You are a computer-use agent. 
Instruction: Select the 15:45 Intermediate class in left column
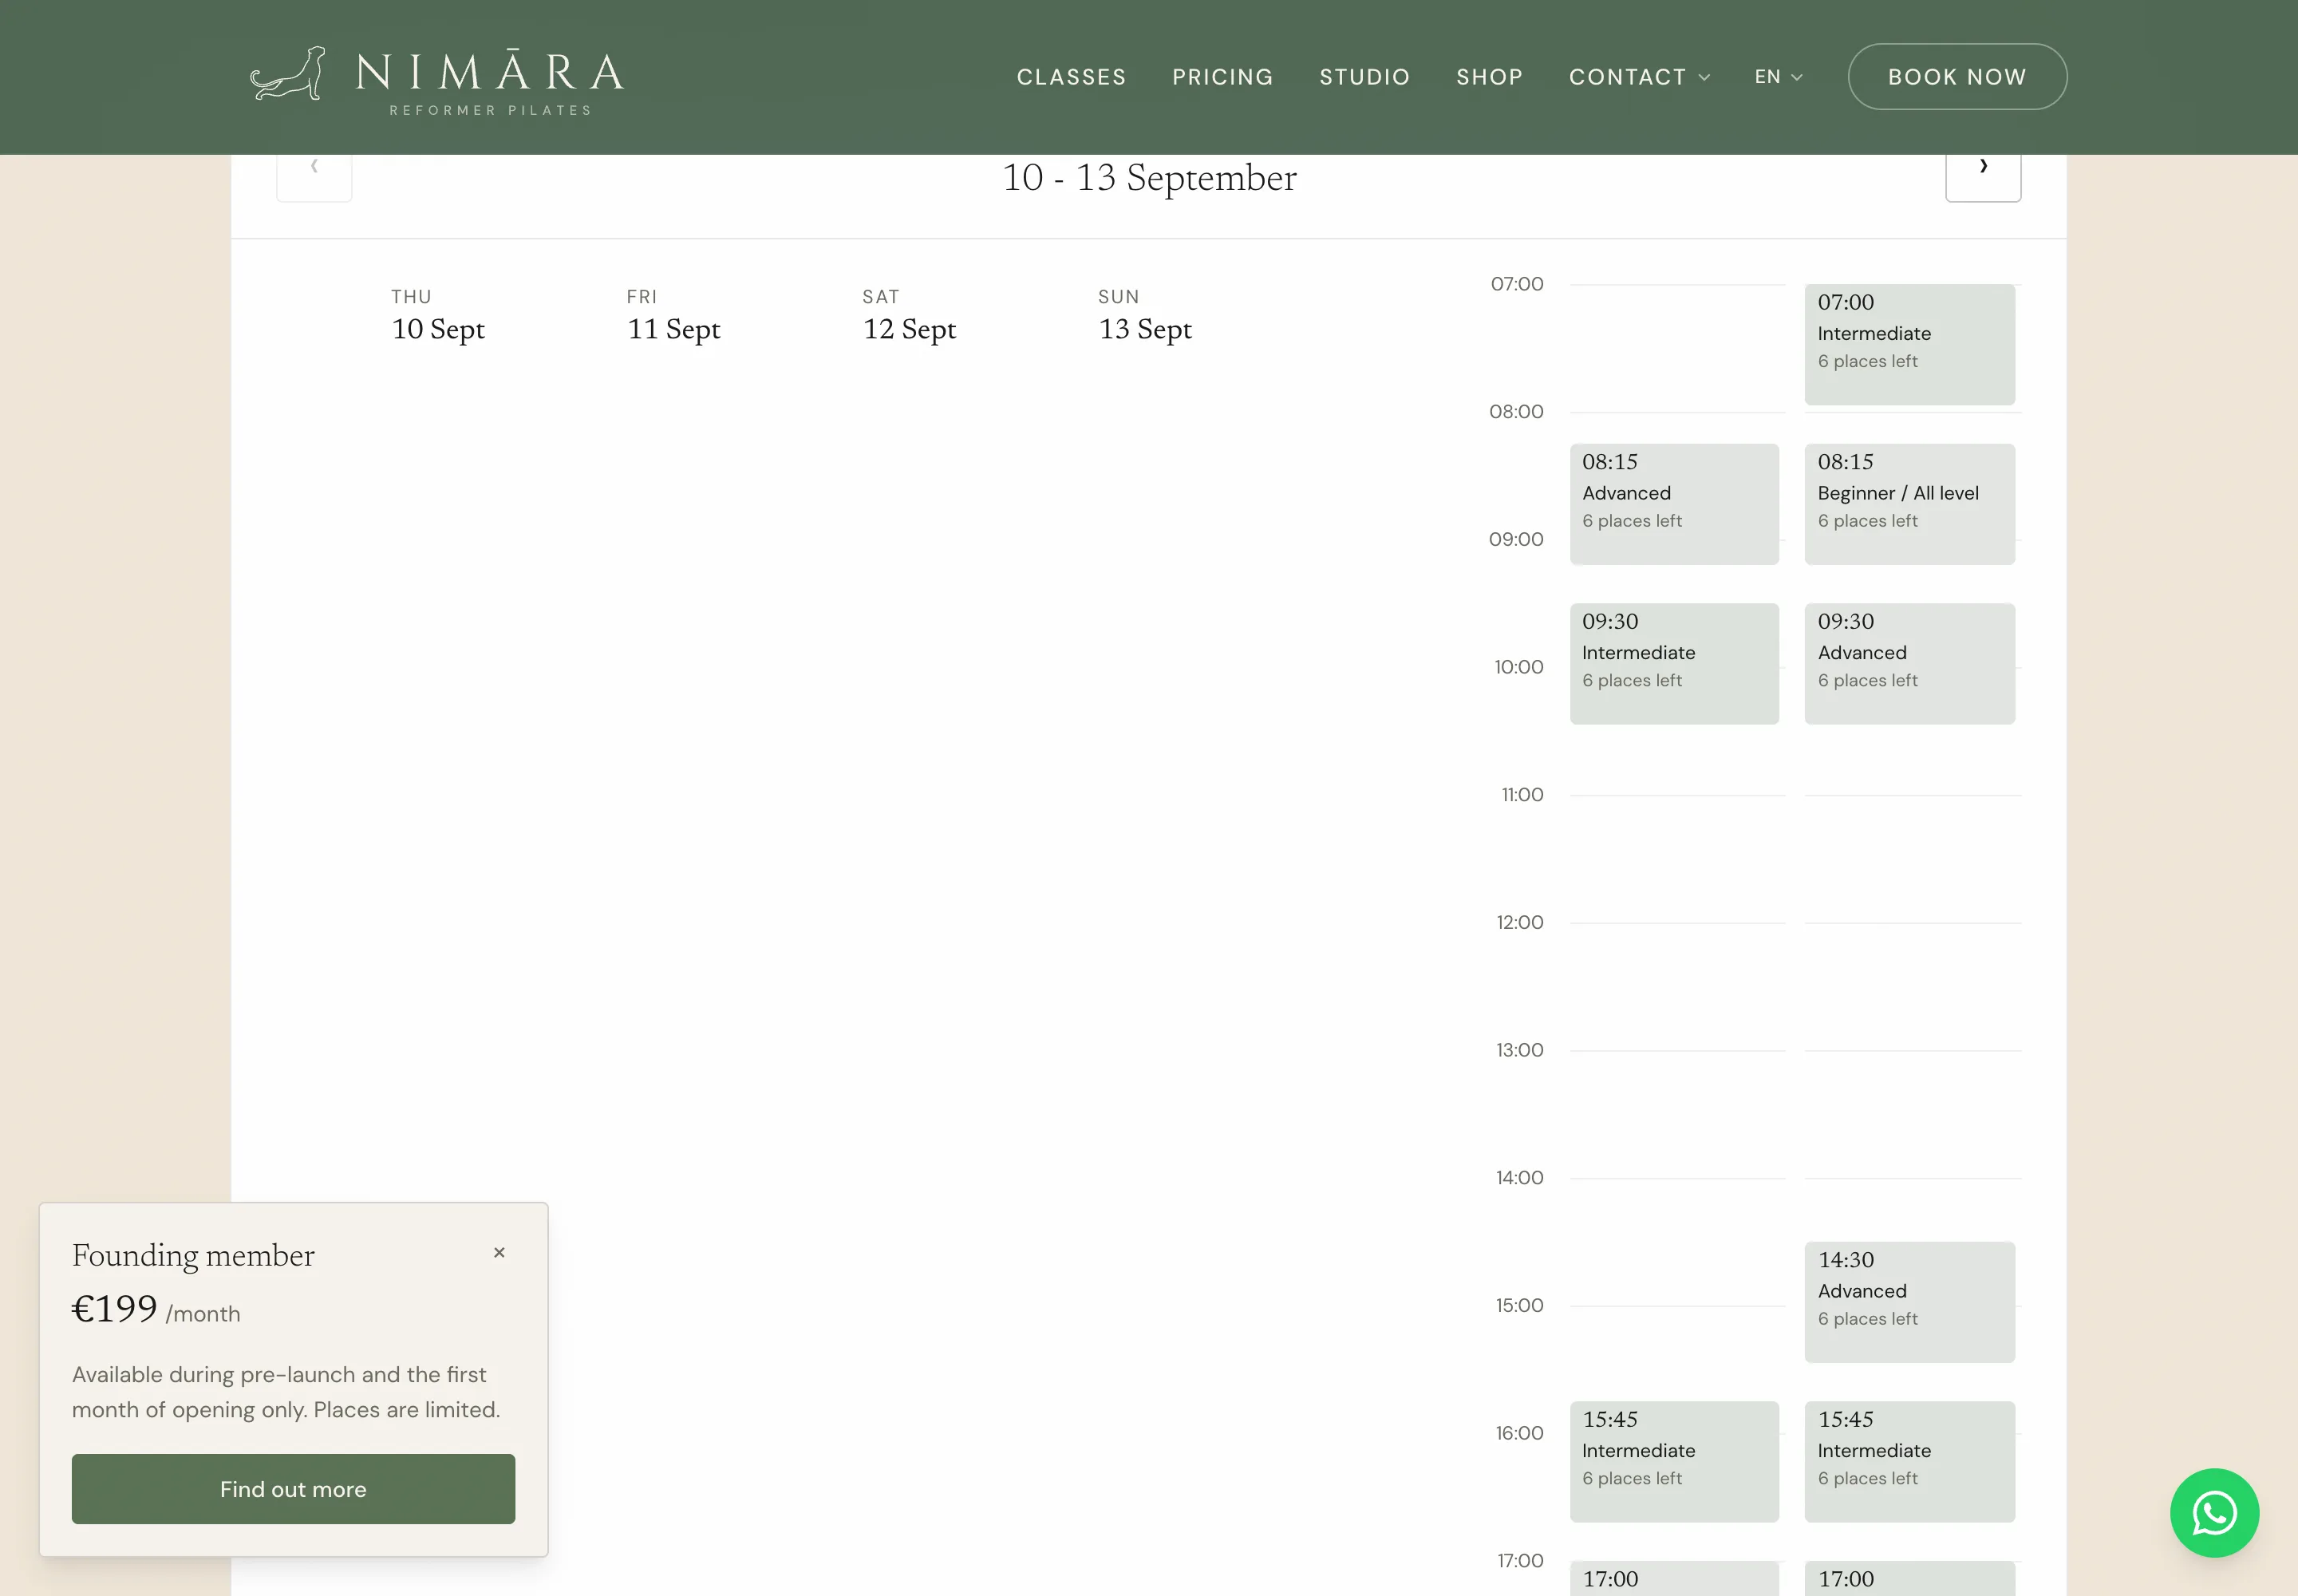[1674, 1461]
